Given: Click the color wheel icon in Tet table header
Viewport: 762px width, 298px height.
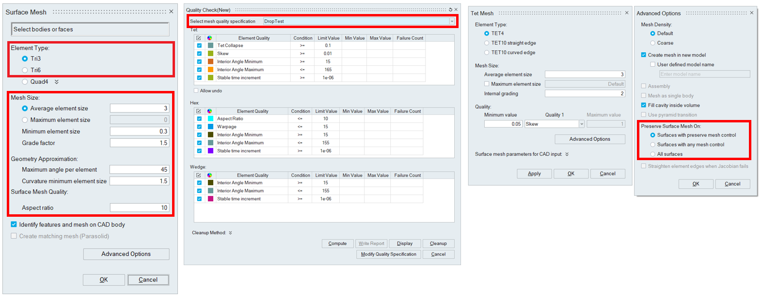Looking at the screenshot, I should pyautogui.click(x=210, y=38).
